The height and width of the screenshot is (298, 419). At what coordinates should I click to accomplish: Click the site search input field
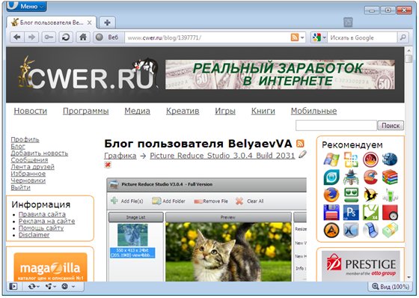pos(336,125)
